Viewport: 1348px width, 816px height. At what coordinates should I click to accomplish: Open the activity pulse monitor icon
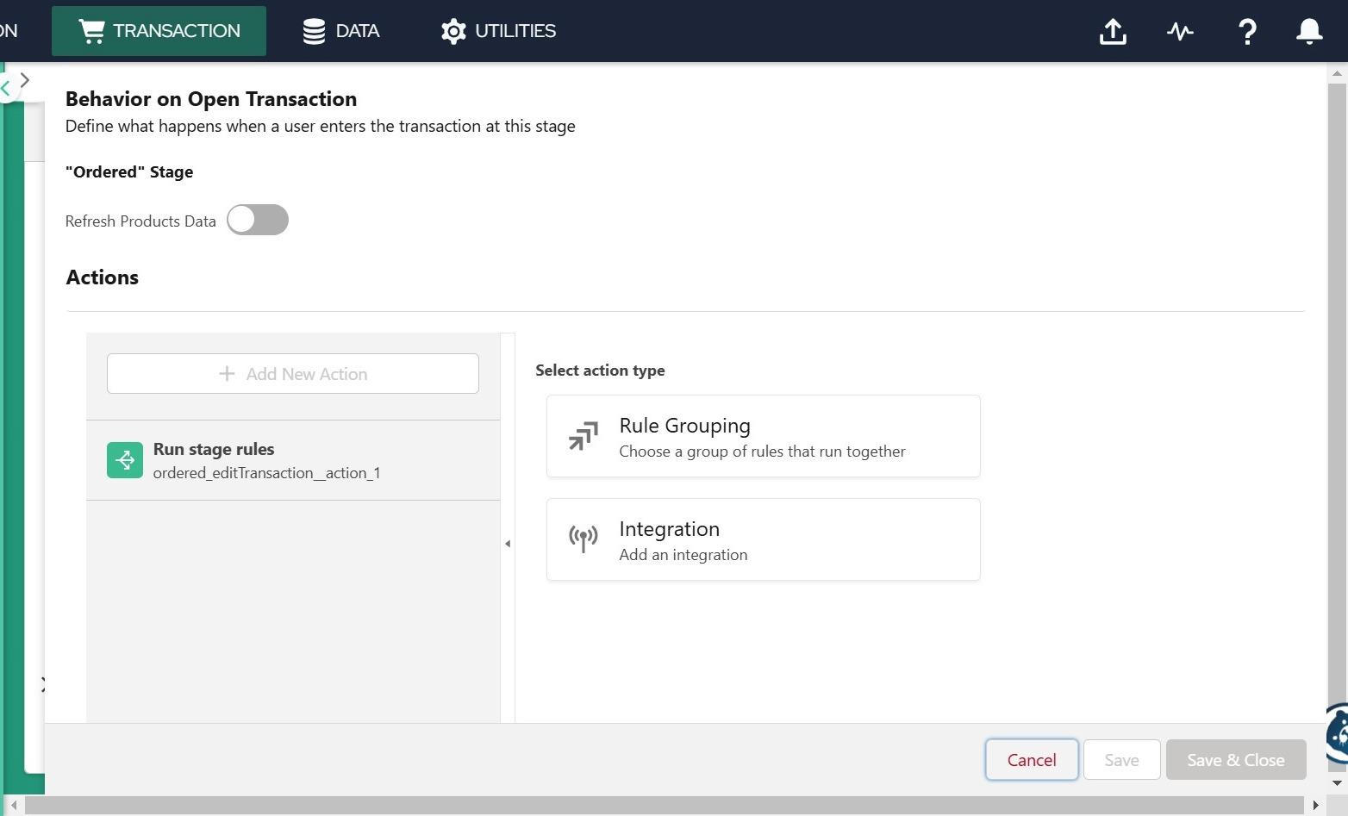pyautogui.click(x=1180, y=31)
